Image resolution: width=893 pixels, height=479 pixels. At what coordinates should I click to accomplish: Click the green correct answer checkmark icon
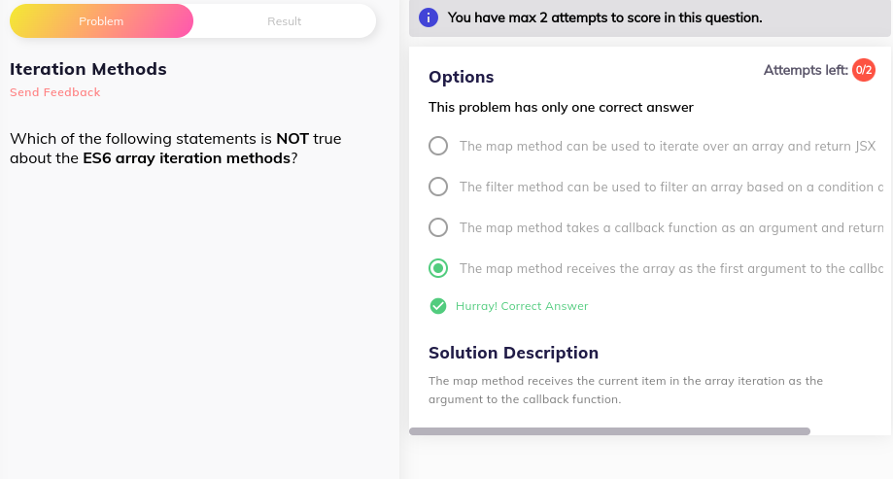pyautogui.click(x=438, y=306)
